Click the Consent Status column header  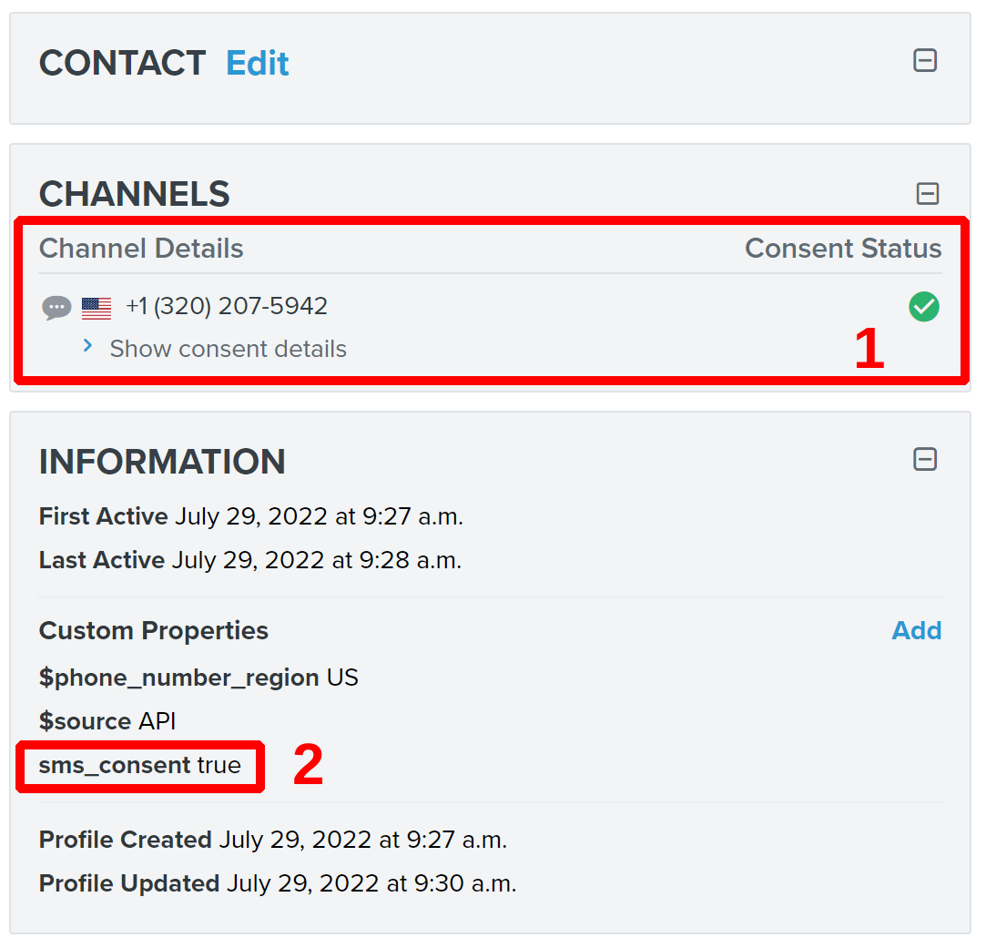coord(842,248)
